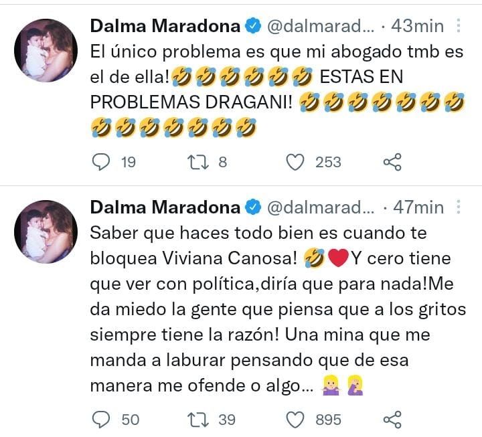The width and height of the screenshot is (482, 437).
Task: Share the 47min tweet
Action: point(392,419)
